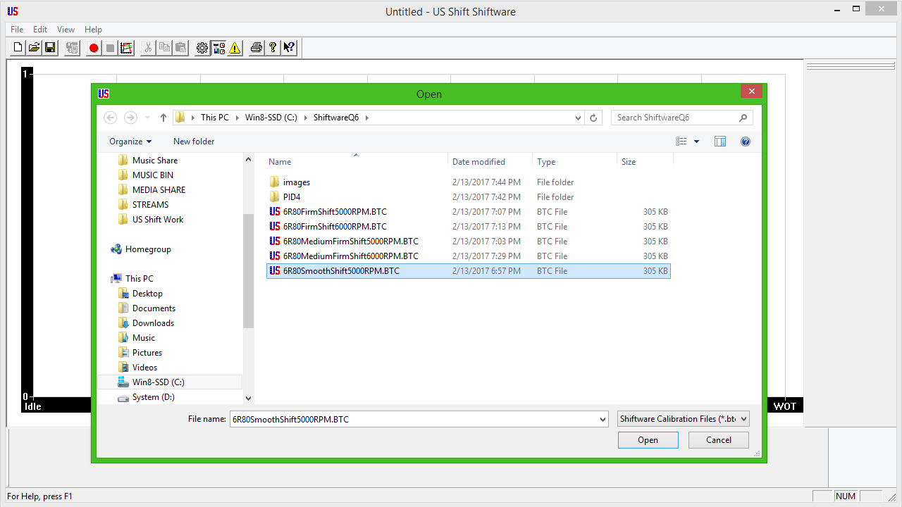Open the view options dropdown arrow
The image size is (902, 507).
[x=697, y=142]
